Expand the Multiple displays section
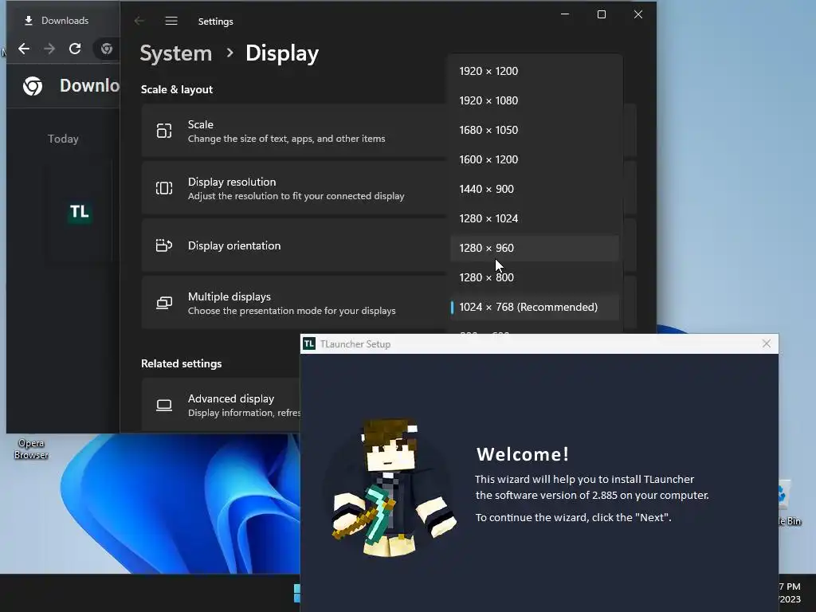The image size is (816, 612). pyautogui.click(x=389, y=302)
